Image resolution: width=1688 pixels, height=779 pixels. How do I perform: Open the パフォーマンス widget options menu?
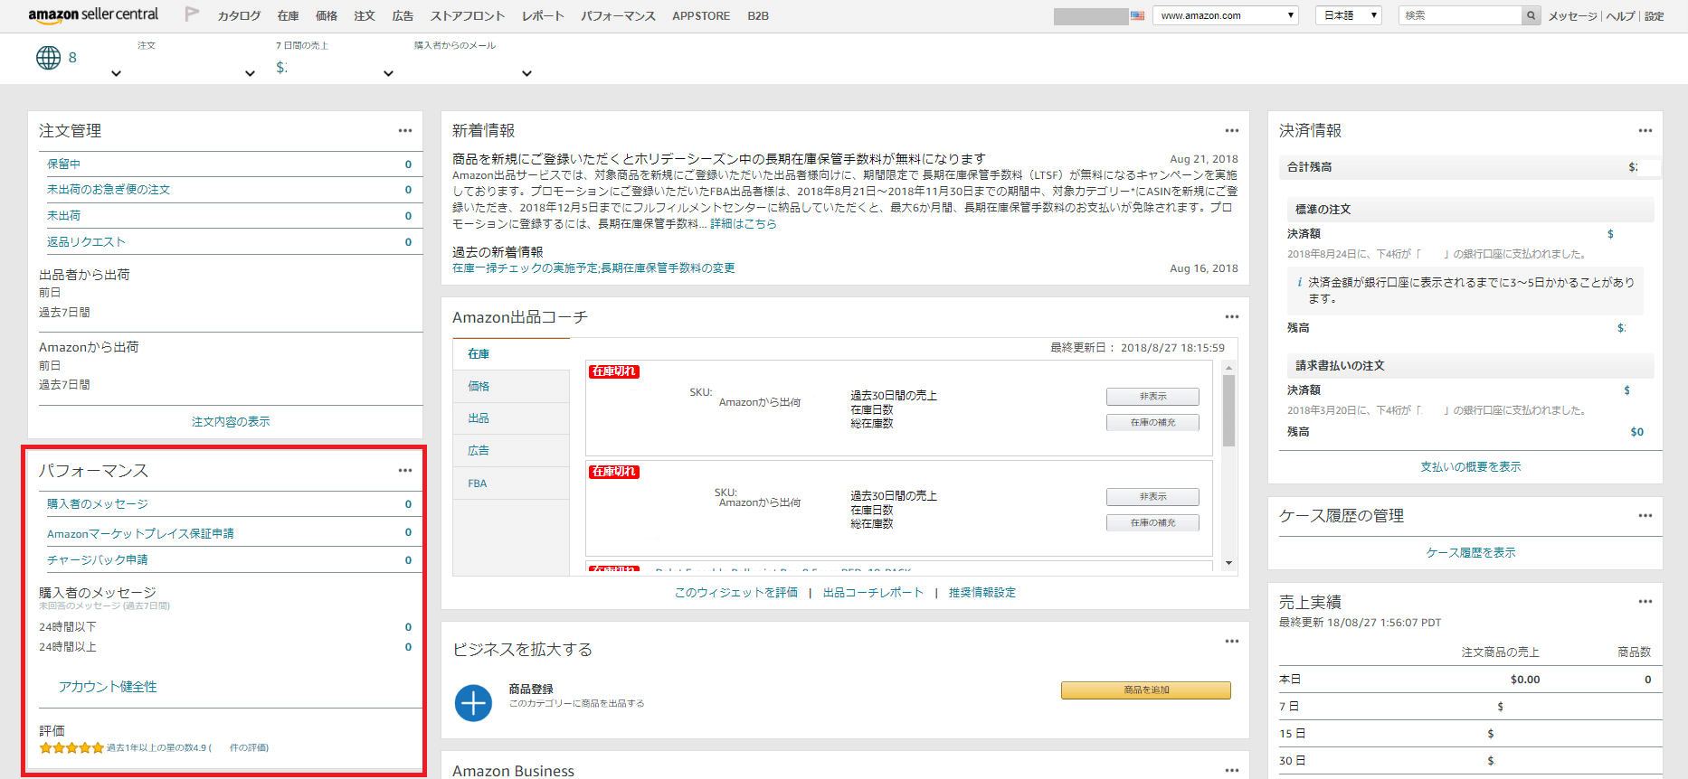coord(404,471)
